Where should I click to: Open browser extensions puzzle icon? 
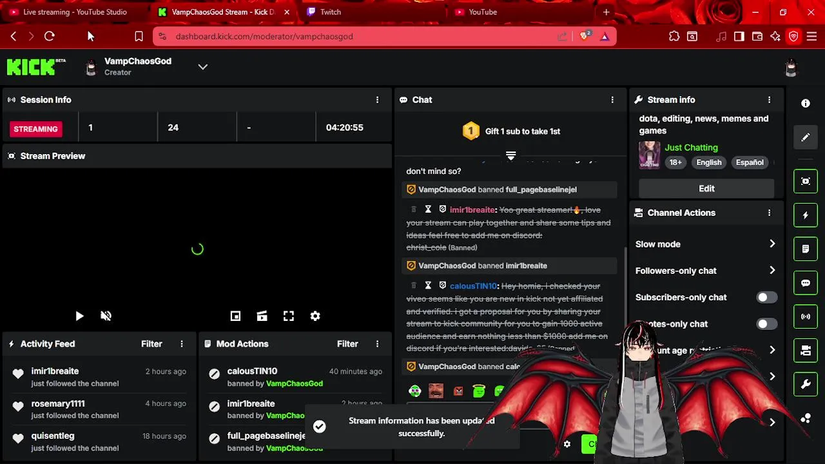674,37
